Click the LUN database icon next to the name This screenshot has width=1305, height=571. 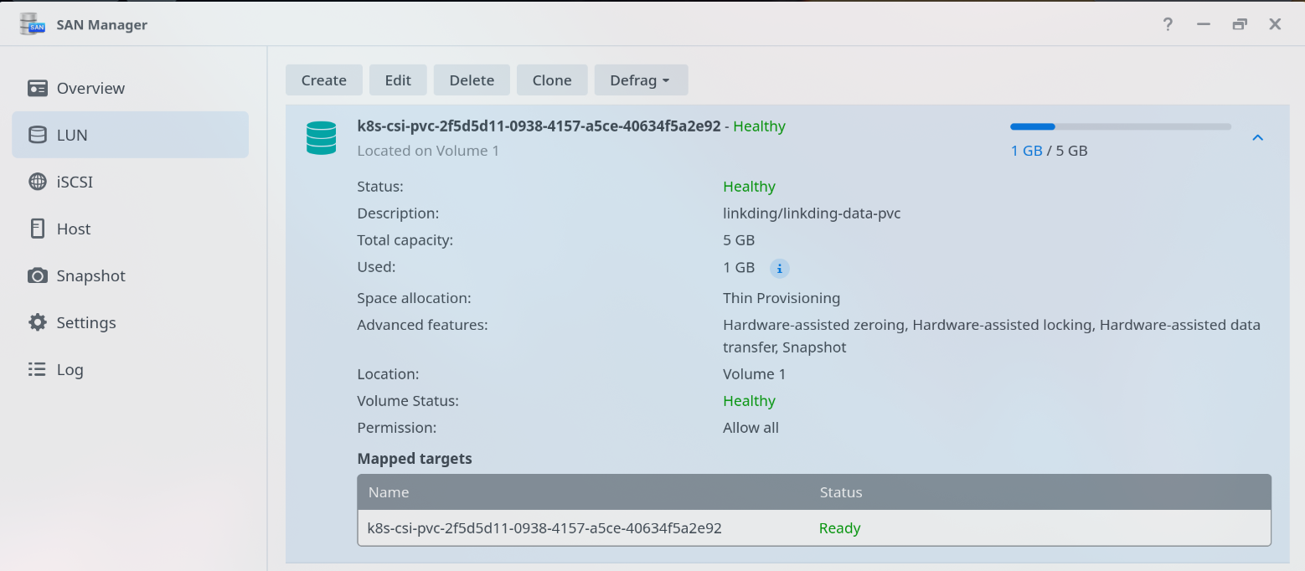[321, 137]
